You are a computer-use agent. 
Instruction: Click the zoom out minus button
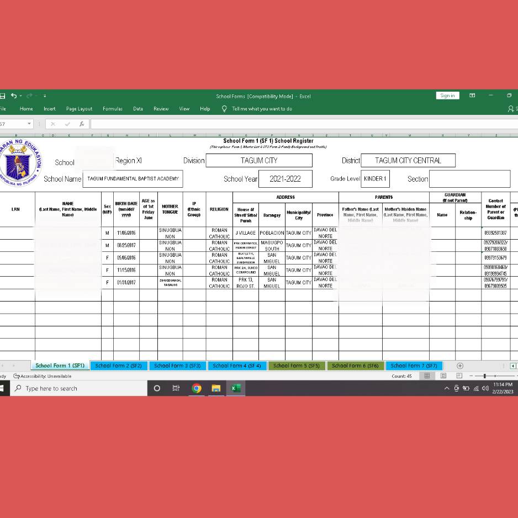point(471,376)
